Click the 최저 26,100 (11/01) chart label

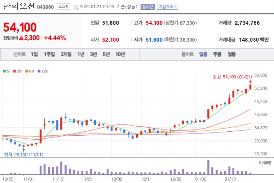pyautogui.click(x=23, y=154)
